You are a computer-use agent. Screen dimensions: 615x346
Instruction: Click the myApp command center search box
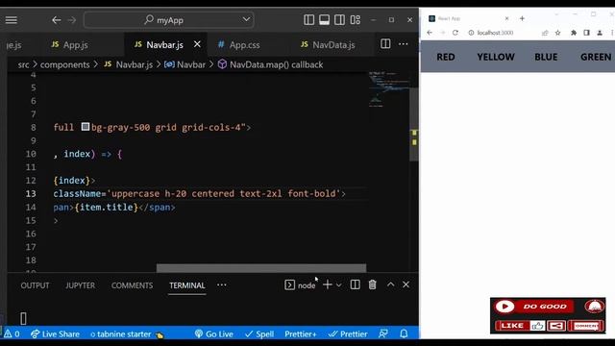[169, 20]
